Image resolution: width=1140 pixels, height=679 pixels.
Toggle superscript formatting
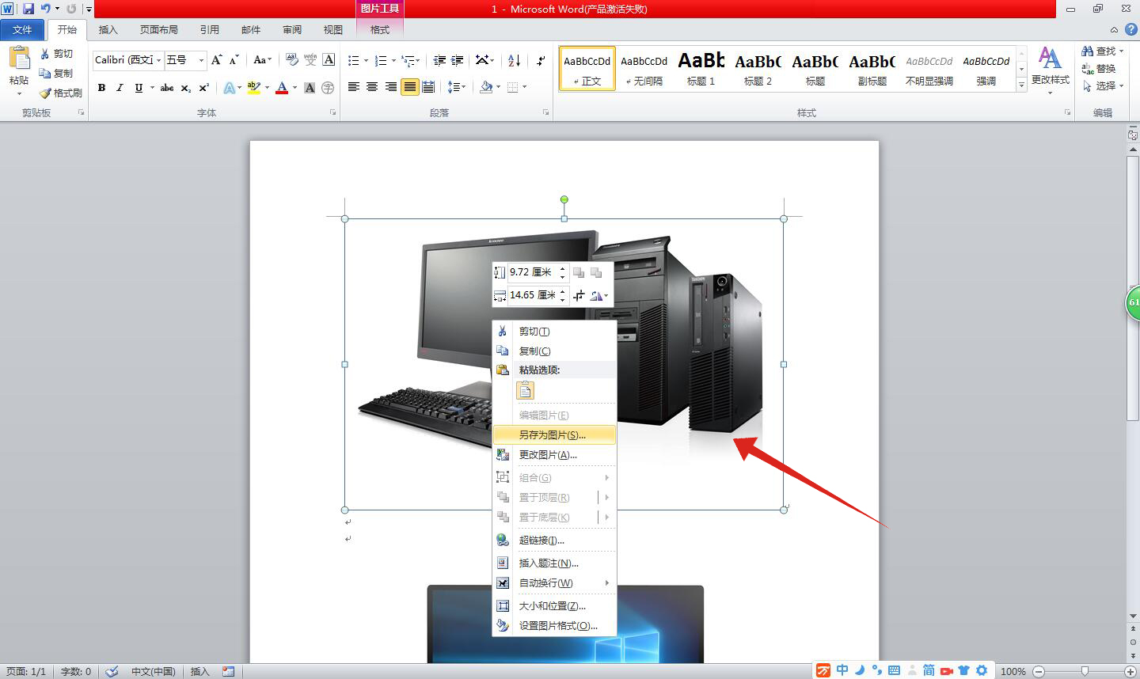(x=204, y=88)
